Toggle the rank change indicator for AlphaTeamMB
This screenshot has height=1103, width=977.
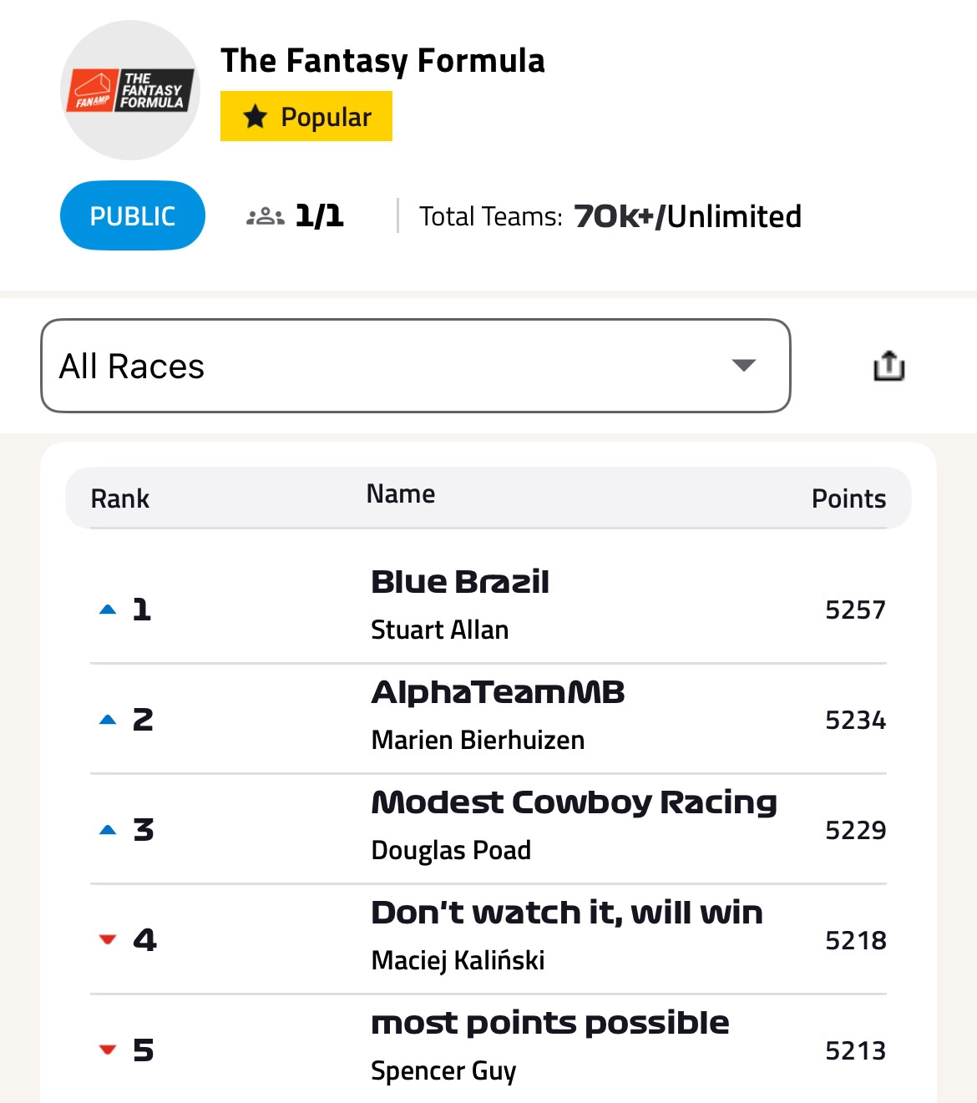tap(107, 719)
